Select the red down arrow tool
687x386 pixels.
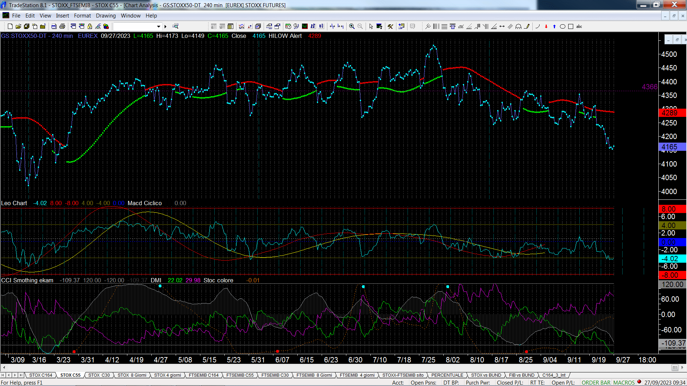(x=546, y=26)
